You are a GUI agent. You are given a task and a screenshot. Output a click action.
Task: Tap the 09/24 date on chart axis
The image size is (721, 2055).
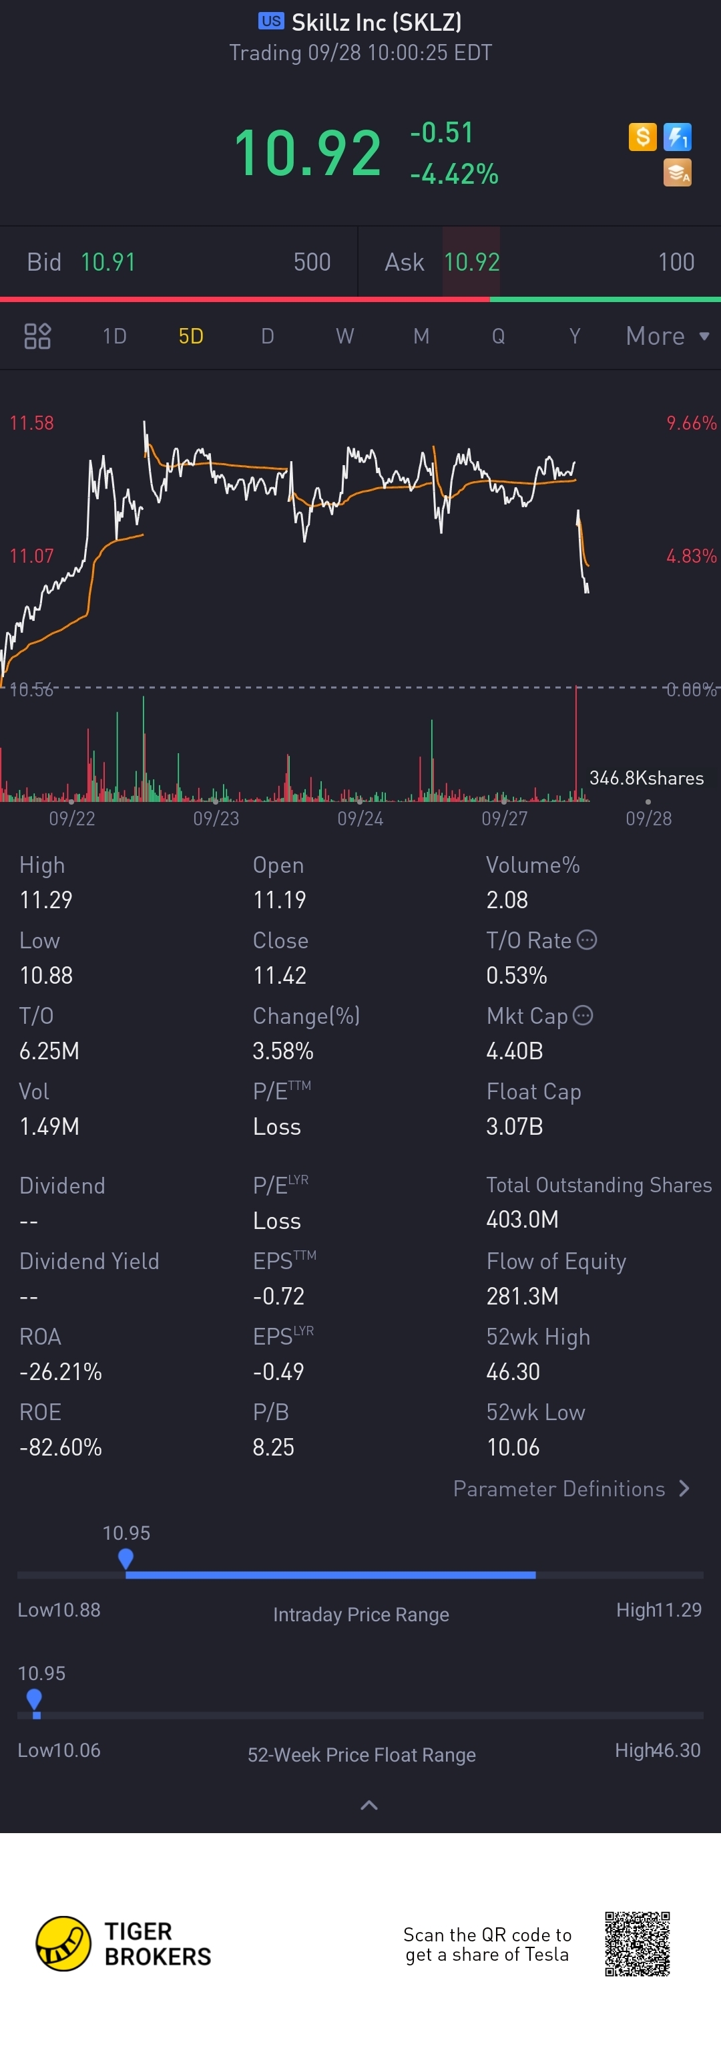tap(360, 819)
